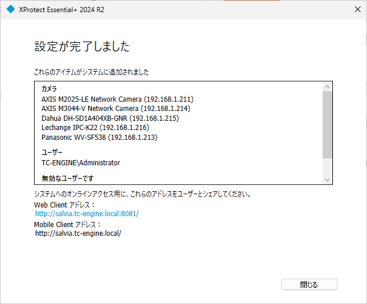The width and height of the screenshot is (367, 304).
Task: Select AXIS M2025-LE Network Camera entry
Action: [x=118, y=99]
